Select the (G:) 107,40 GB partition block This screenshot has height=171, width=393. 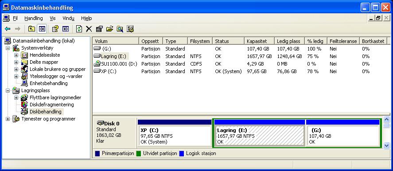click(343, 133)
